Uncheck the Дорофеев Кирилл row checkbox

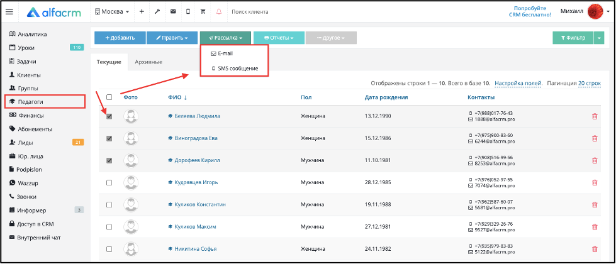click(x=109, y=160)
